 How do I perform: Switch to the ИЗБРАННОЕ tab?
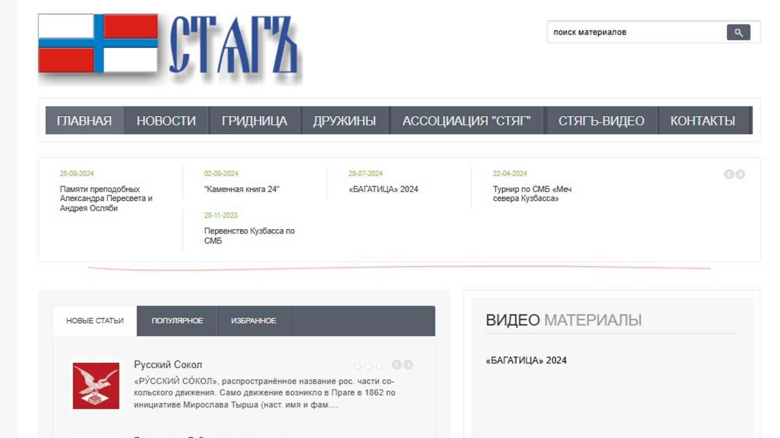click(x=253, y=321)
